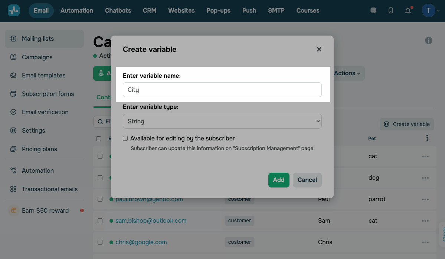Enable Available for editing by the subscriber
The image size is (445, 259).
(125, 138)
